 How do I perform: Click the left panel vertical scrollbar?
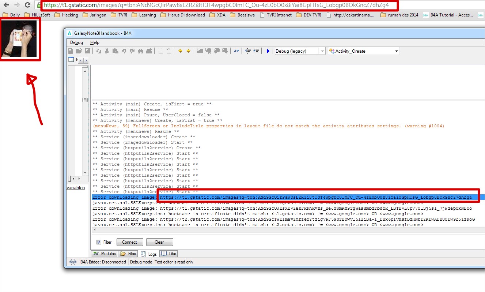pos(85,122)
